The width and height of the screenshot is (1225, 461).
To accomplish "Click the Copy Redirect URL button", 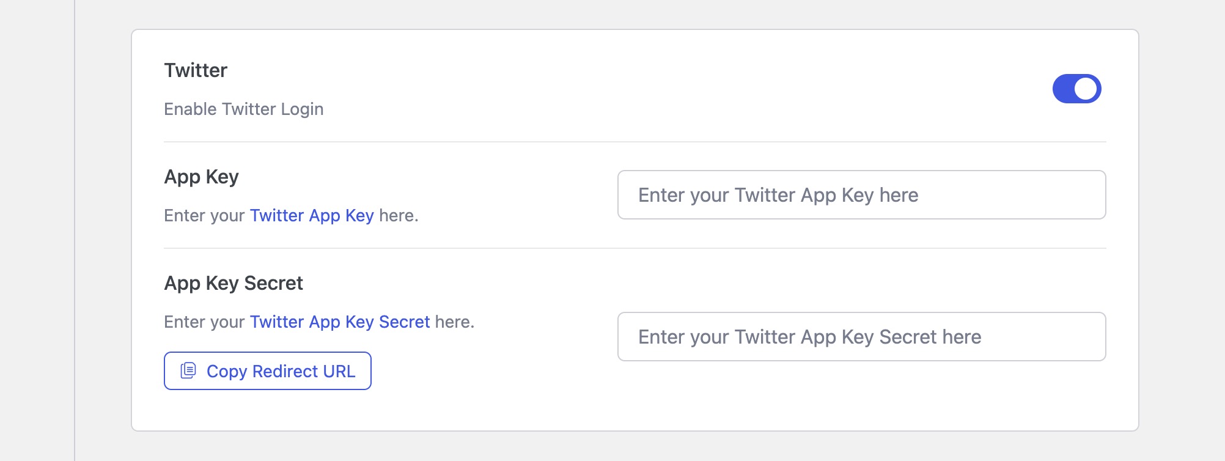I will click(x=267, y=371).
